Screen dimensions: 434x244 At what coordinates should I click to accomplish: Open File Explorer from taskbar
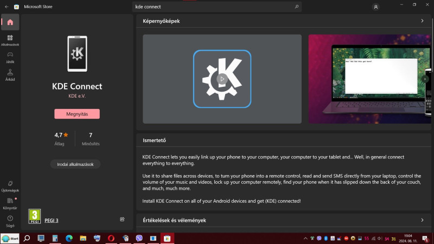click(x=83, y=239)
